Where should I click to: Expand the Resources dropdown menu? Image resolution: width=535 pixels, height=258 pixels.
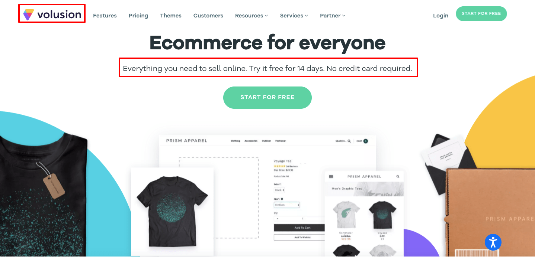pyautogui.click(x=252, y=16)
